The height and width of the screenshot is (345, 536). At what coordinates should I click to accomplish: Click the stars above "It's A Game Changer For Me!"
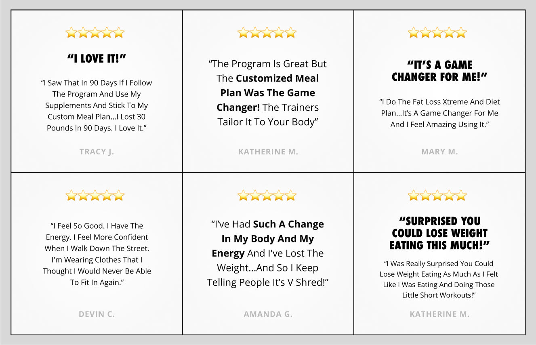coord(437,32)
